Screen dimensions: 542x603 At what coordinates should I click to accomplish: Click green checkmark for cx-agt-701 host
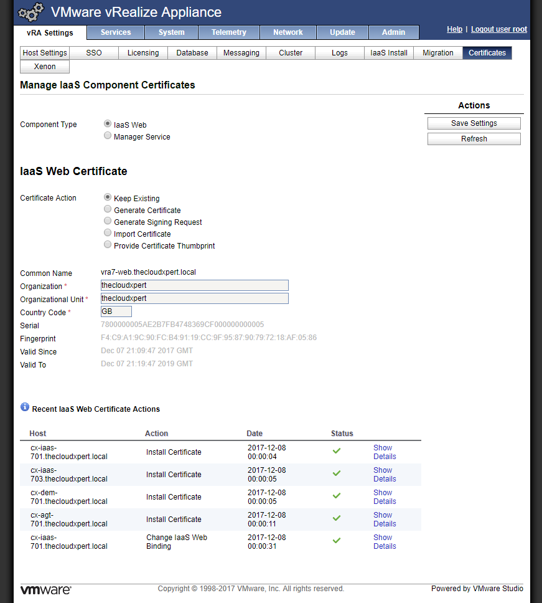click(337, 518)
